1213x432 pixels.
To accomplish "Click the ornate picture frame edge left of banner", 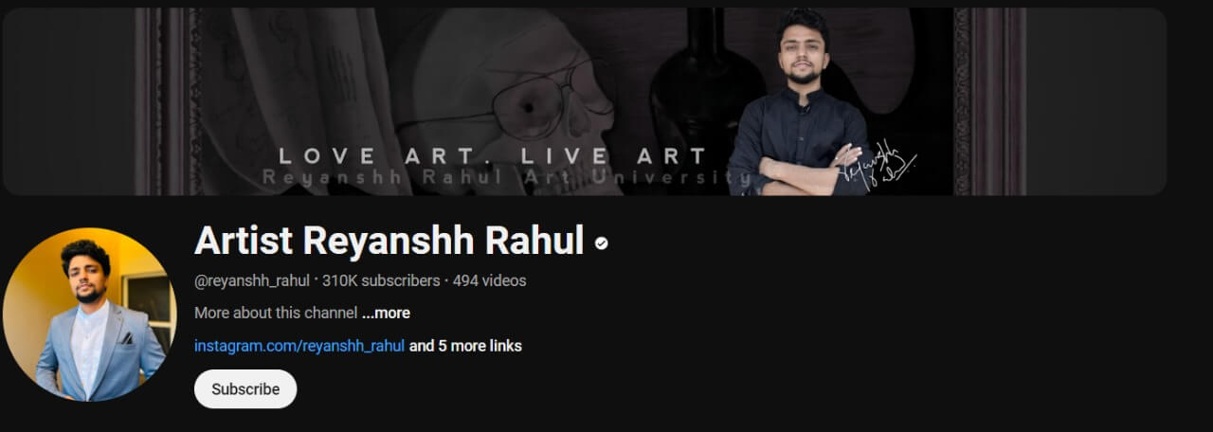I will [x=167, y=101].
